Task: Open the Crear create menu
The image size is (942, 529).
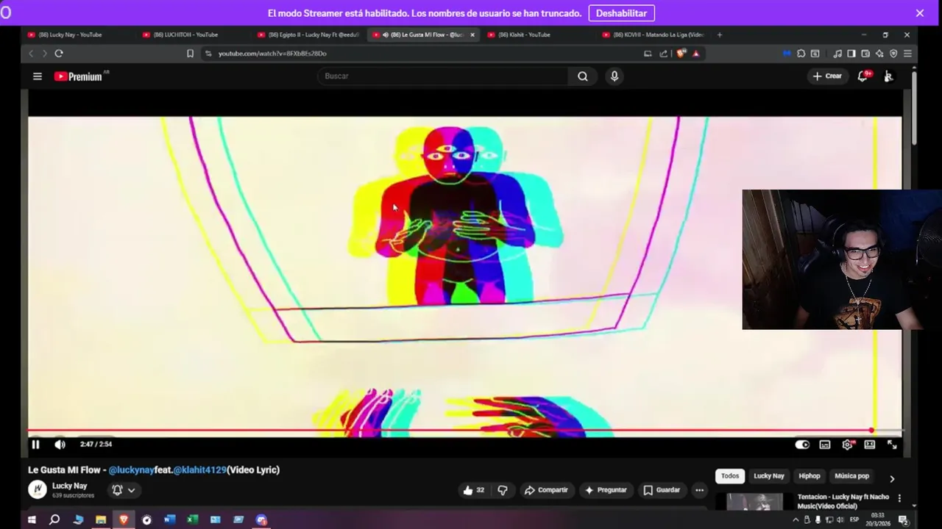Action: pos(827,76)
